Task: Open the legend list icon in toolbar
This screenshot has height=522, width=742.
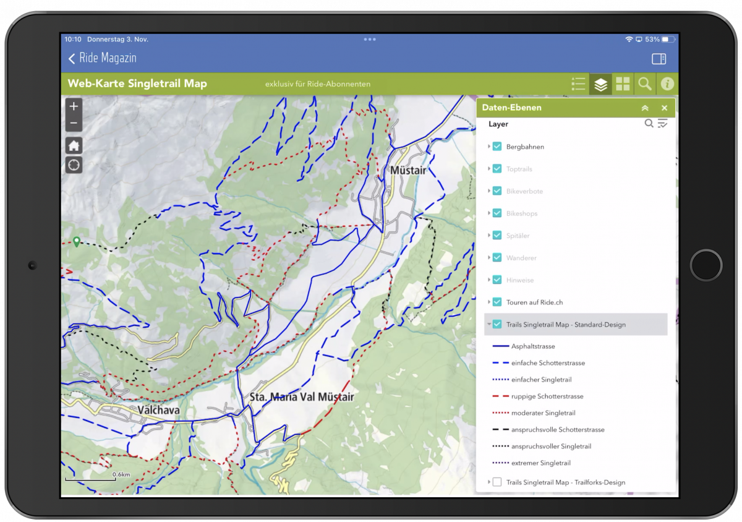Action: coord(578,84)
